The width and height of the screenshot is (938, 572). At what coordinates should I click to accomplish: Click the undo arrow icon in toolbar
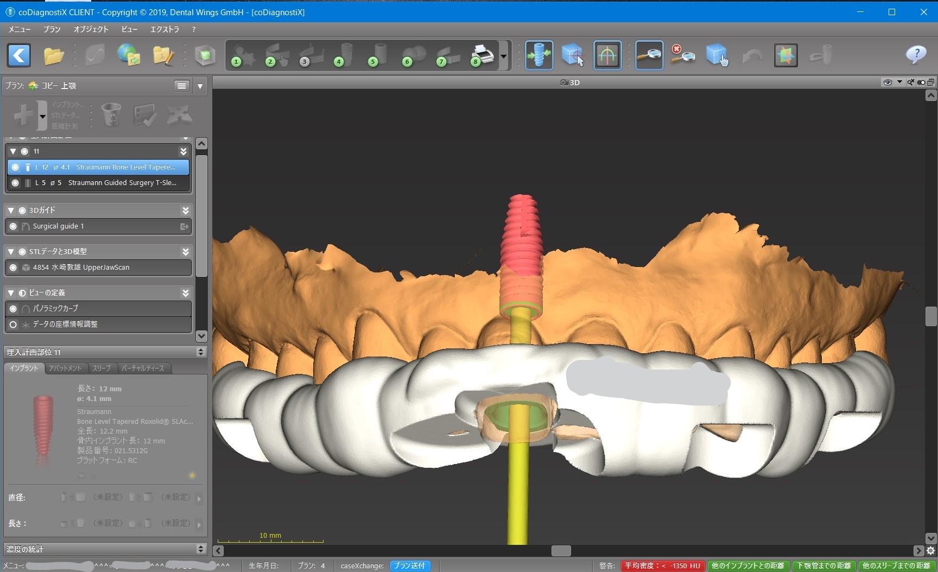pos(752,55)
